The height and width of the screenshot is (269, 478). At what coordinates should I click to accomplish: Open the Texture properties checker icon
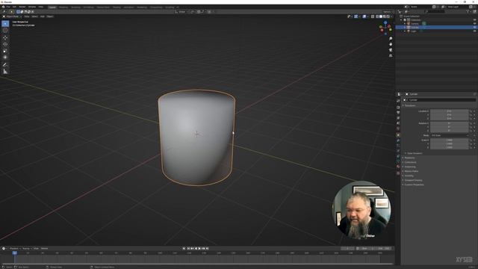pos(398,173)
